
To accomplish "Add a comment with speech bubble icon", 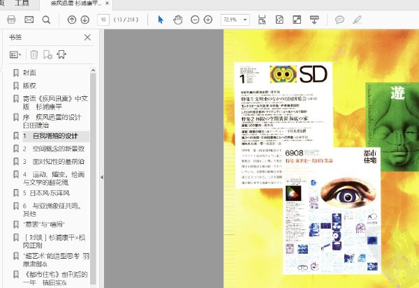I will 339,20.
